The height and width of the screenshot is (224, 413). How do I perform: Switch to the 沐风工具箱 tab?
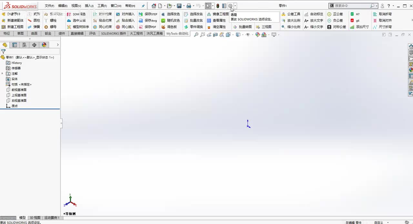pyautogui.click(x=155, y=33)
